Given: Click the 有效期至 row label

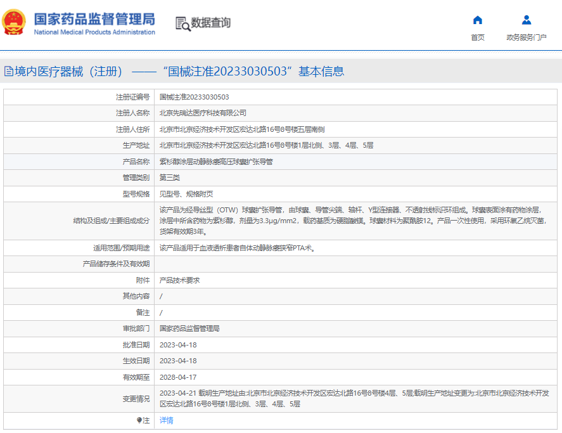Looking at the screenshot, I should (136, 377).
